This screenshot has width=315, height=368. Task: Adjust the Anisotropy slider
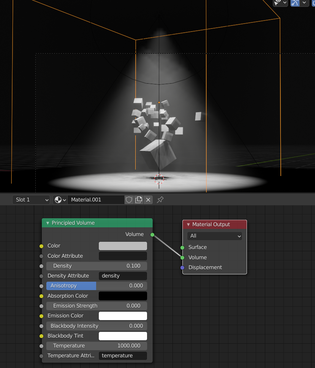coord(97,286)
